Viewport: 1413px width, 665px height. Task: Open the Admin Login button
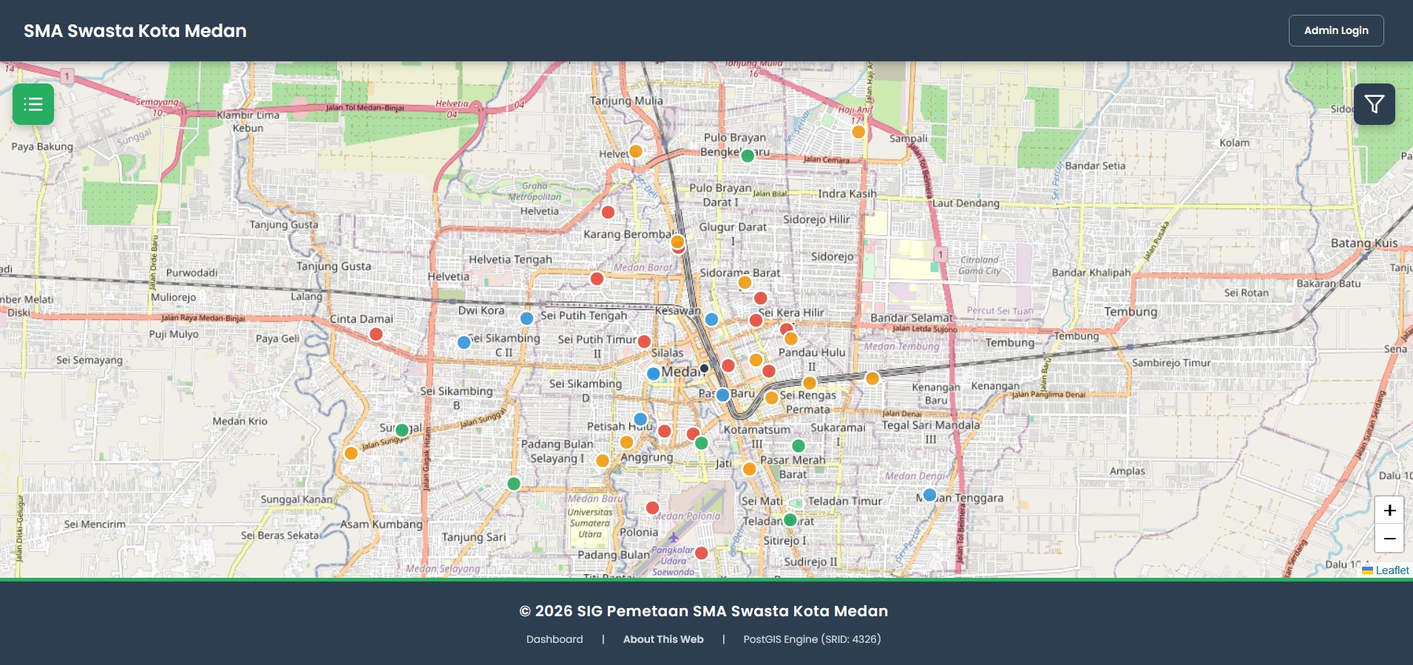pyautogui.click(x=1336, y=30)
